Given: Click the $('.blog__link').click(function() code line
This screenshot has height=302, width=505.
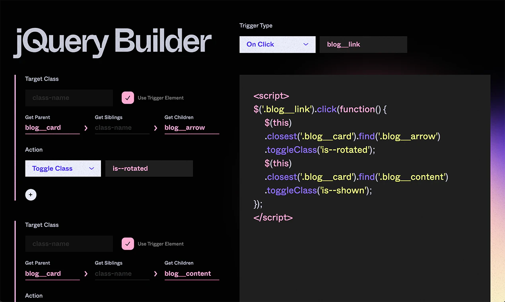Looking at the screenshot, I should point(320,109).
